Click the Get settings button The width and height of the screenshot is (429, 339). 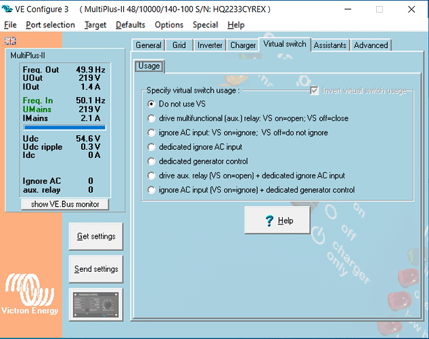click(96, 236)
